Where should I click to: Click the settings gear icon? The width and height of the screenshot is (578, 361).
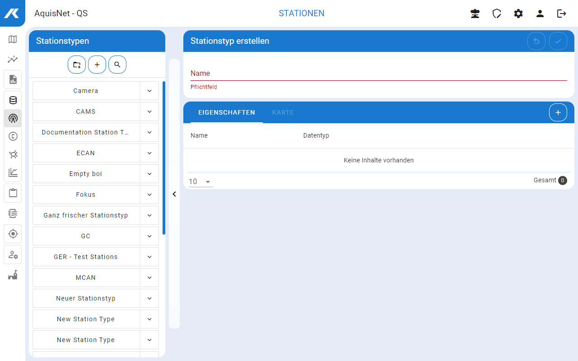518,14
